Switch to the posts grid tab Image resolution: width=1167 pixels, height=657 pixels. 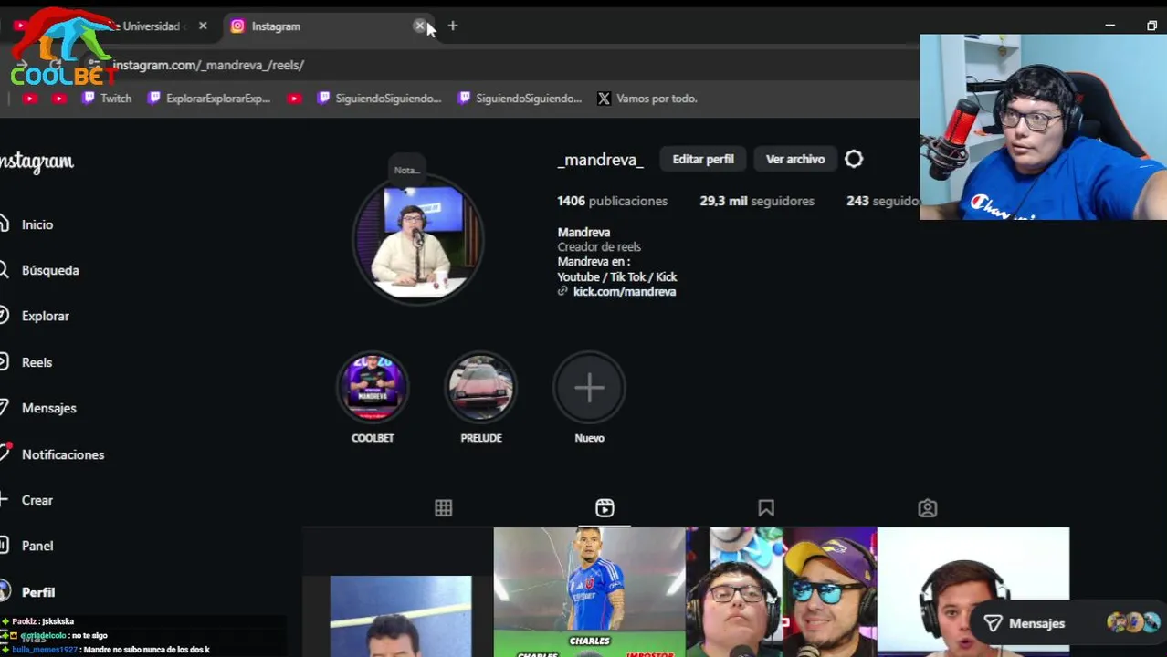[x=443, y=508]
